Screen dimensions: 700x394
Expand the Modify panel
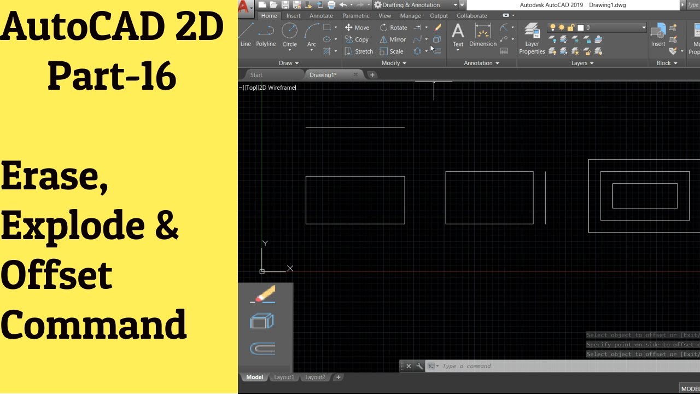[394, 63]
